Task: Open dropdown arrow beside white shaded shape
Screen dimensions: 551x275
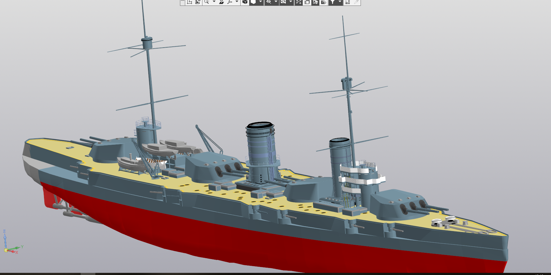Action: click(261, 2)
